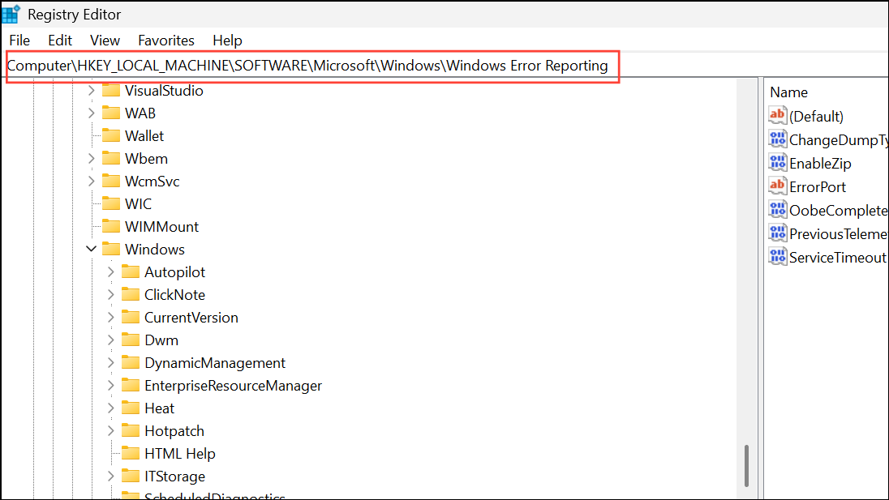The image size is (889, 500).
Task: Open the Help menu
Action: pyautogui.click(x=227, y=40)
